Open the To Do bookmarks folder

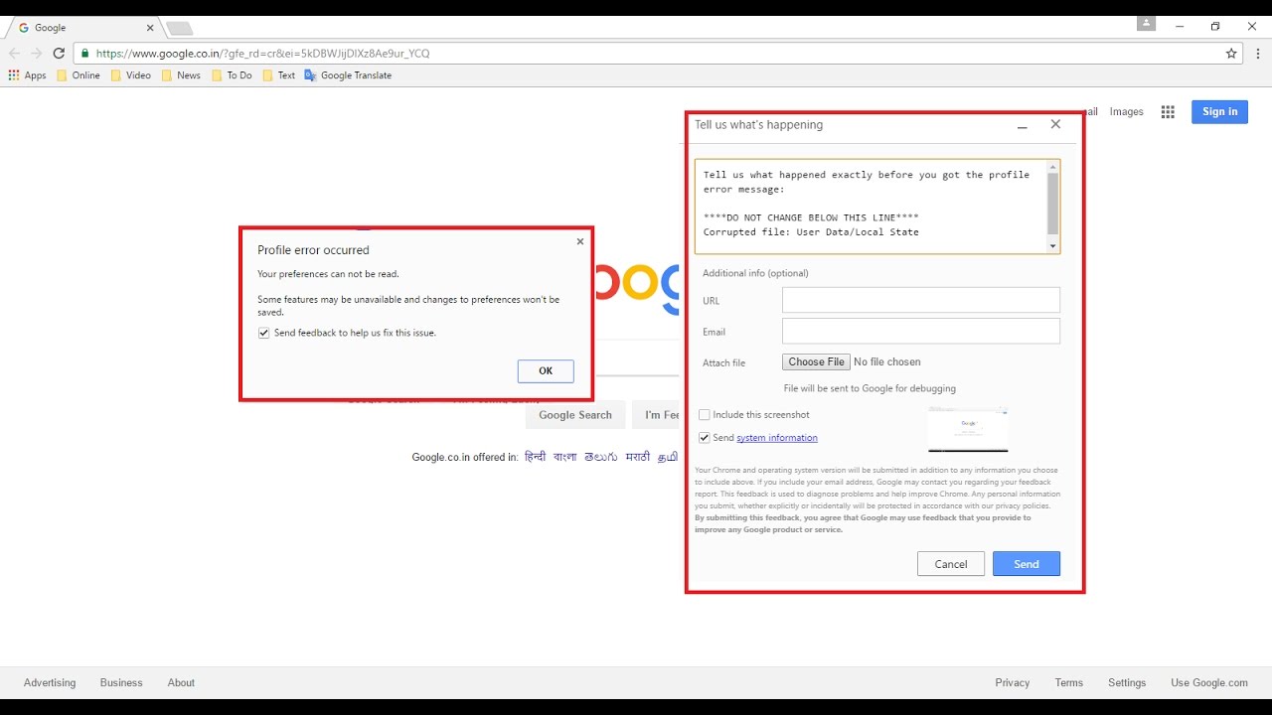pos(232,75)
